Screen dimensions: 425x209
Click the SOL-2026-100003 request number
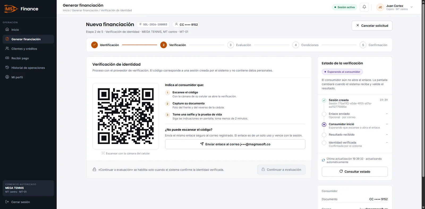click(x=153, y=24)
